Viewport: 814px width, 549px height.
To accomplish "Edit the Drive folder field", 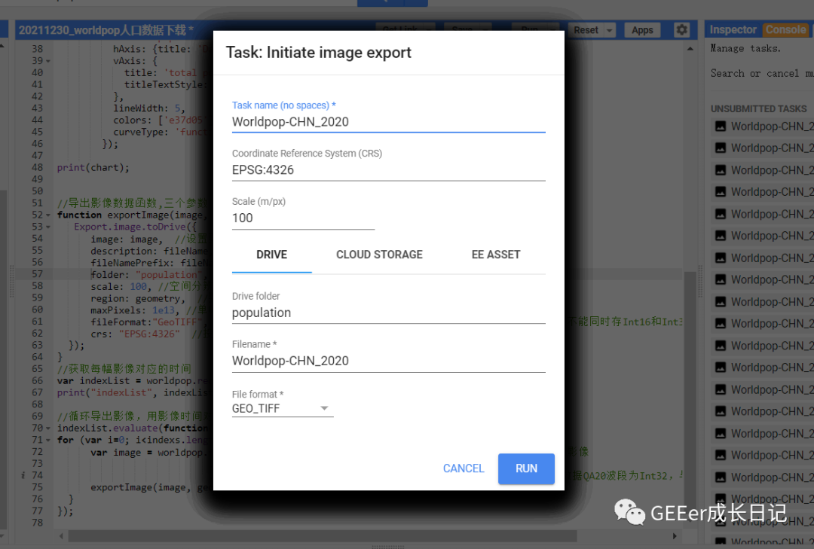I will click(388, 313).
